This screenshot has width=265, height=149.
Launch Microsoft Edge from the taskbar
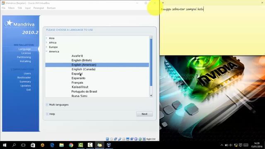point(52,145)
